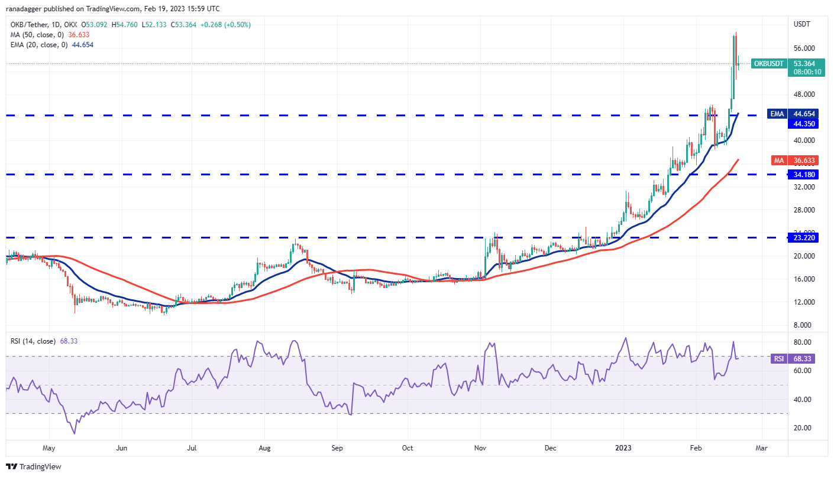Click the OKB/Tether, 1D, OKX title
Viewport: 834px width, 477px height.
pyautogui.click(x=43, y=25)
